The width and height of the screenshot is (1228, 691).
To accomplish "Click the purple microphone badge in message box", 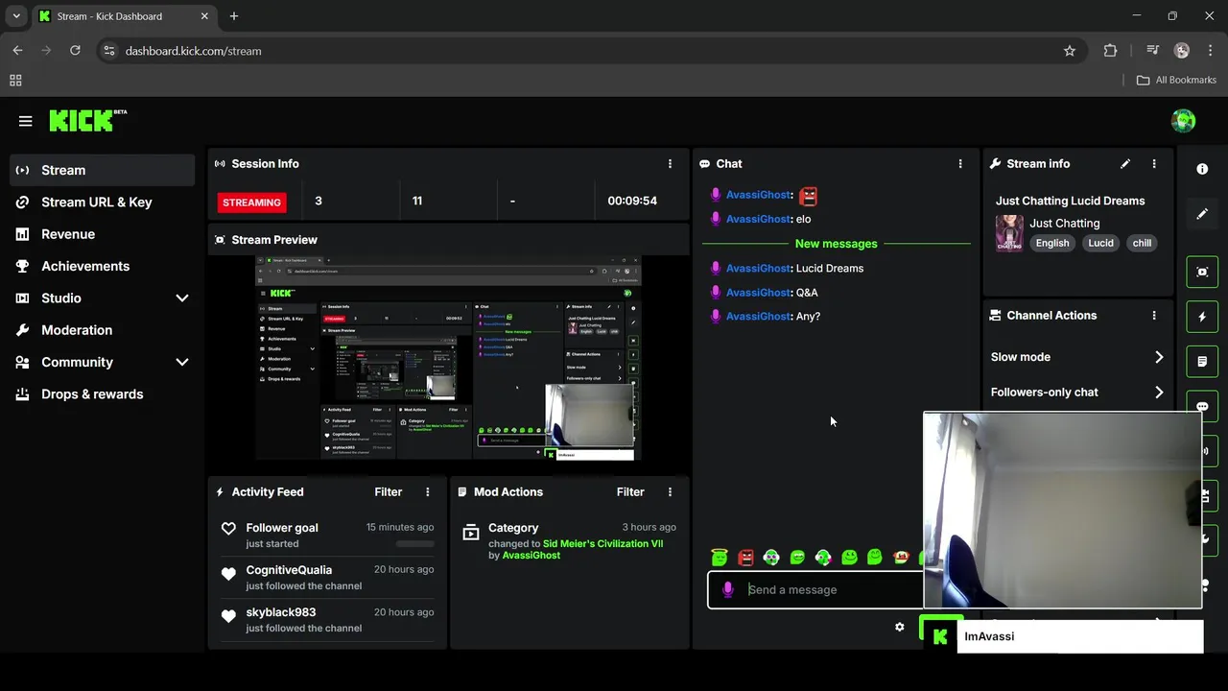I will tap(728, 590).
